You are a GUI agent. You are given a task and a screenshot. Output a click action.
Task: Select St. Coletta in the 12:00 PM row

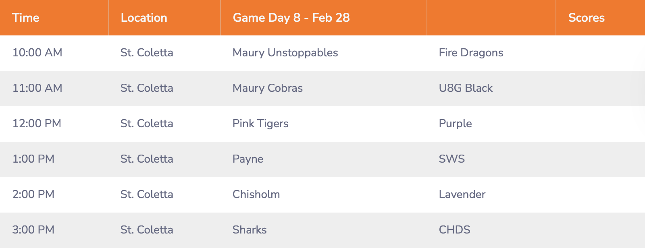click(x=147, y=124)
